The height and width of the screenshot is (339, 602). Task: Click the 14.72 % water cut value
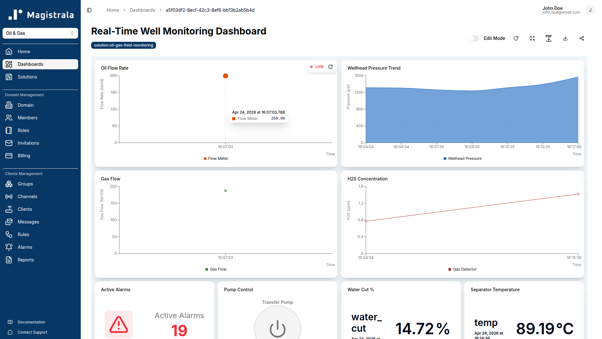[x=423, y=329]
